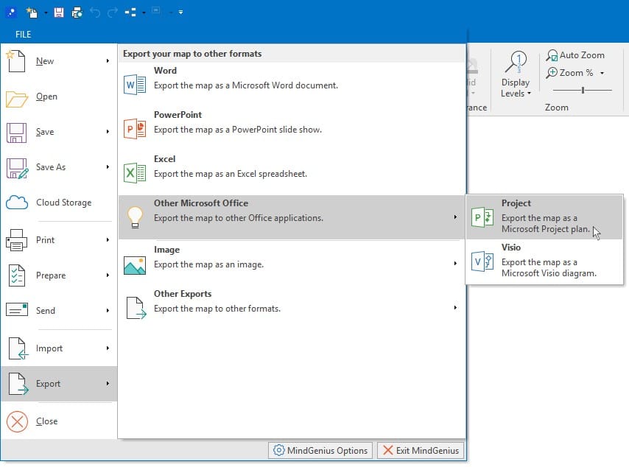Click the Exit MindGenius button

point(421,451)
